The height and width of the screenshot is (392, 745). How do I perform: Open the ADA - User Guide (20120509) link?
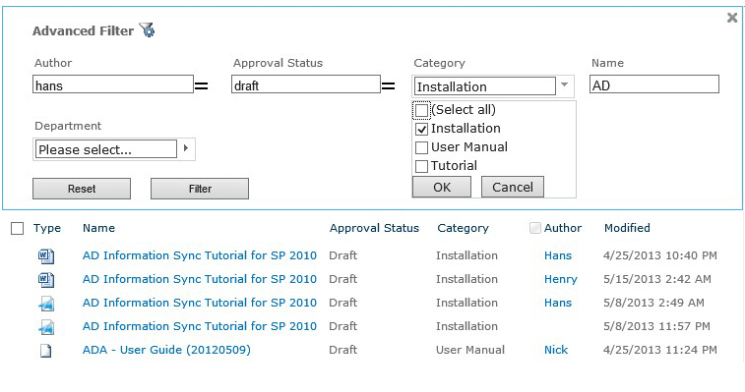coord(166,350)
